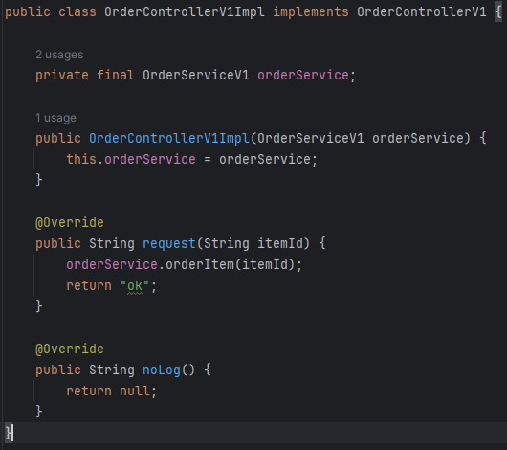507x450 pixels.
Task: Click the OrderServiceV1 type in the field declaration
Action: (x=196, y=75)
